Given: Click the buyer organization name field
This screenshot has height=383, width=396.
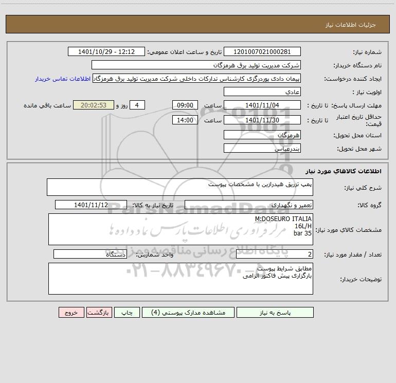Looking at the screenshot, I should click(x=196, y=65).
